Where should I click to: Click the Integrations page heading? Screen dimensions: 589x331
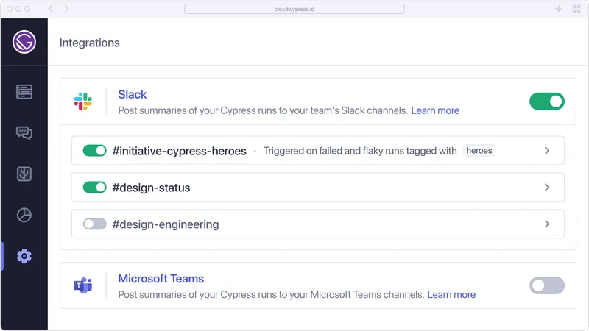[89, 43]
